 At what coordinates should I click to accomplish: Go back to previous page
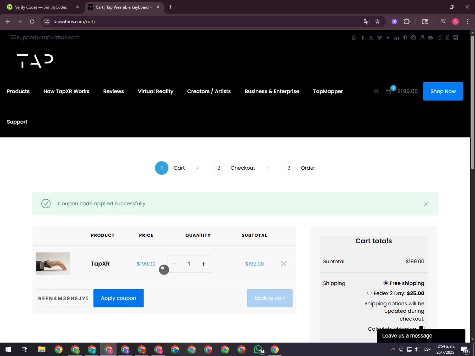(x=8, y=22)
